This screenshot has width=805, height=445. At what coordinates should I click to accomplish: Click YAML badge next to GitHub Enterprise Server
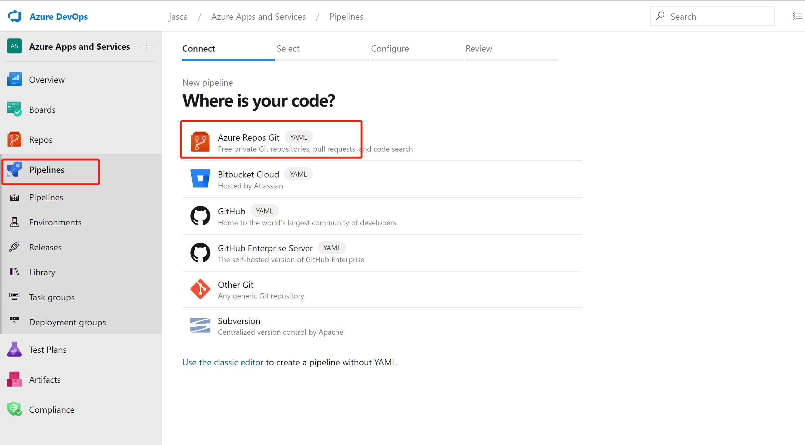click(332, 248)
